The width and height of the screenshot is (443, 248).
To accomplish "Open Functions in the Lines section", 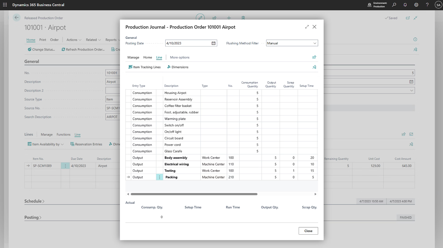I will tap(63, 135).
